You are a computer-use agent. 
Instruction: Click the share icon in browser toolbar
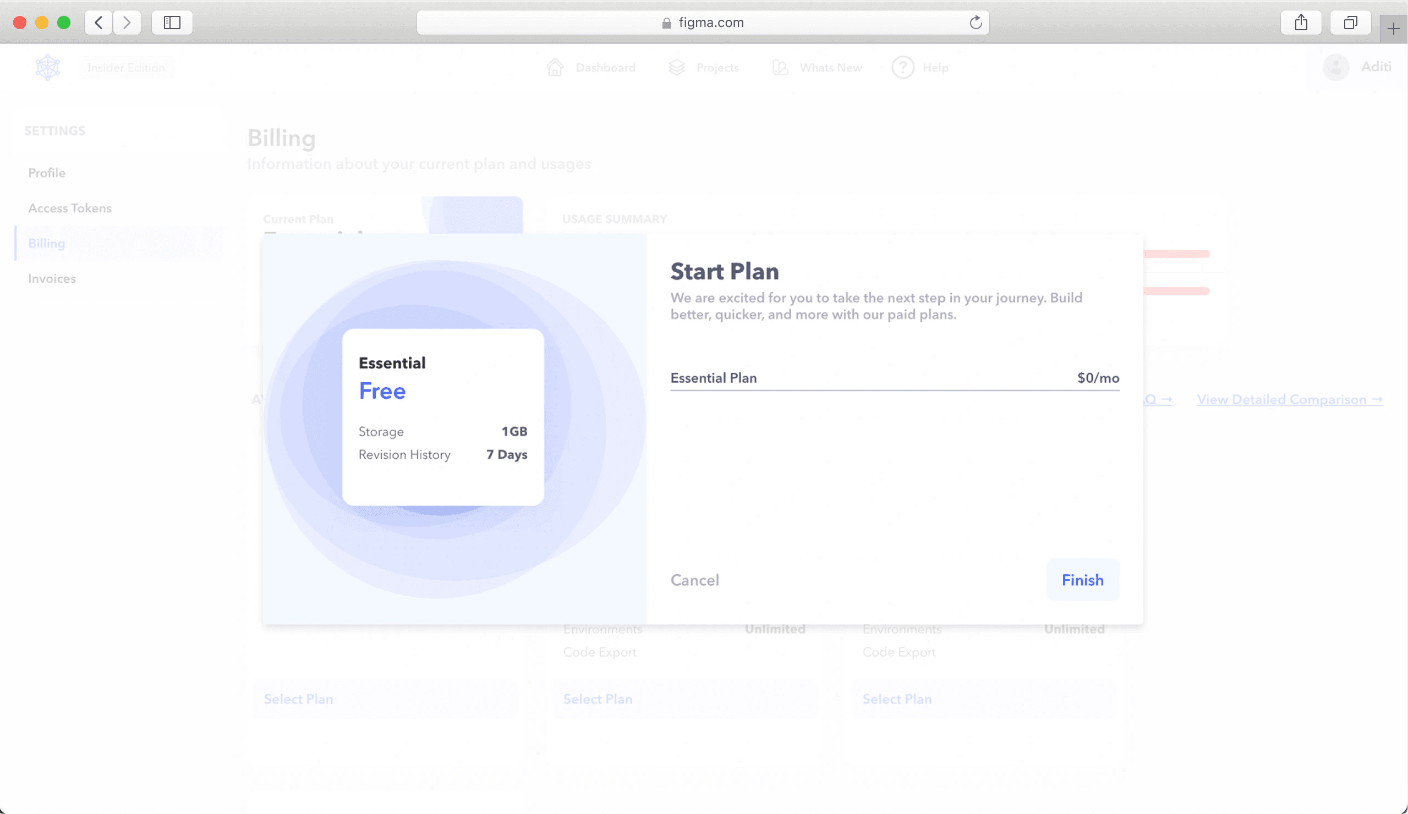pos(1301,23)
